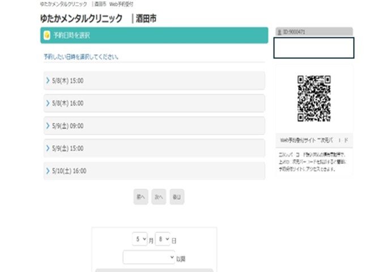Select the 5/8(木) 16:00 time slot
The height and width of the screenshot is (272, 391).
154,103
